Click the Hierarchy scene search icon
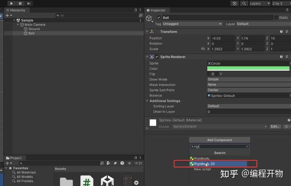The image size is (291, 186). pos(141,15)
